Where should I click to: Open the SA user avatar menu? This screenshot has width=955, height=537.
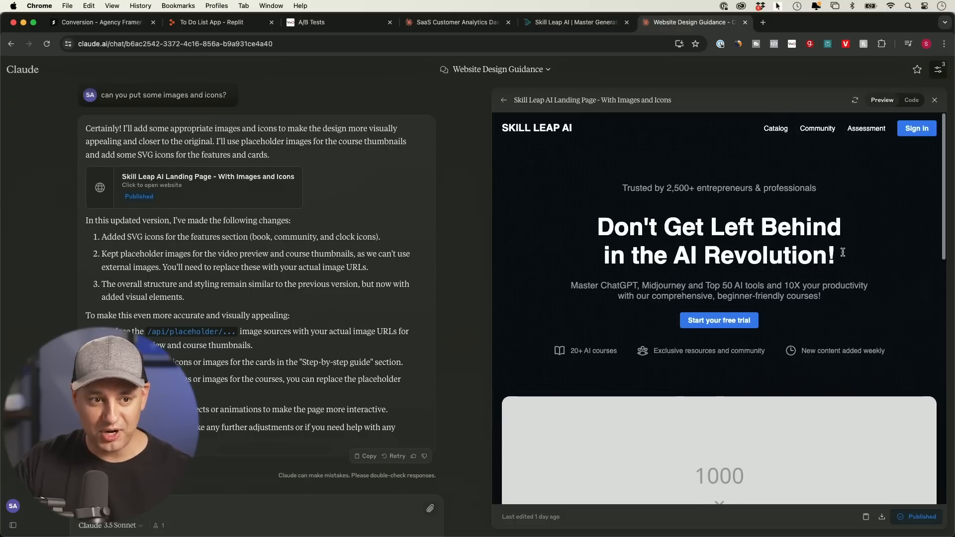coord(13,506)
